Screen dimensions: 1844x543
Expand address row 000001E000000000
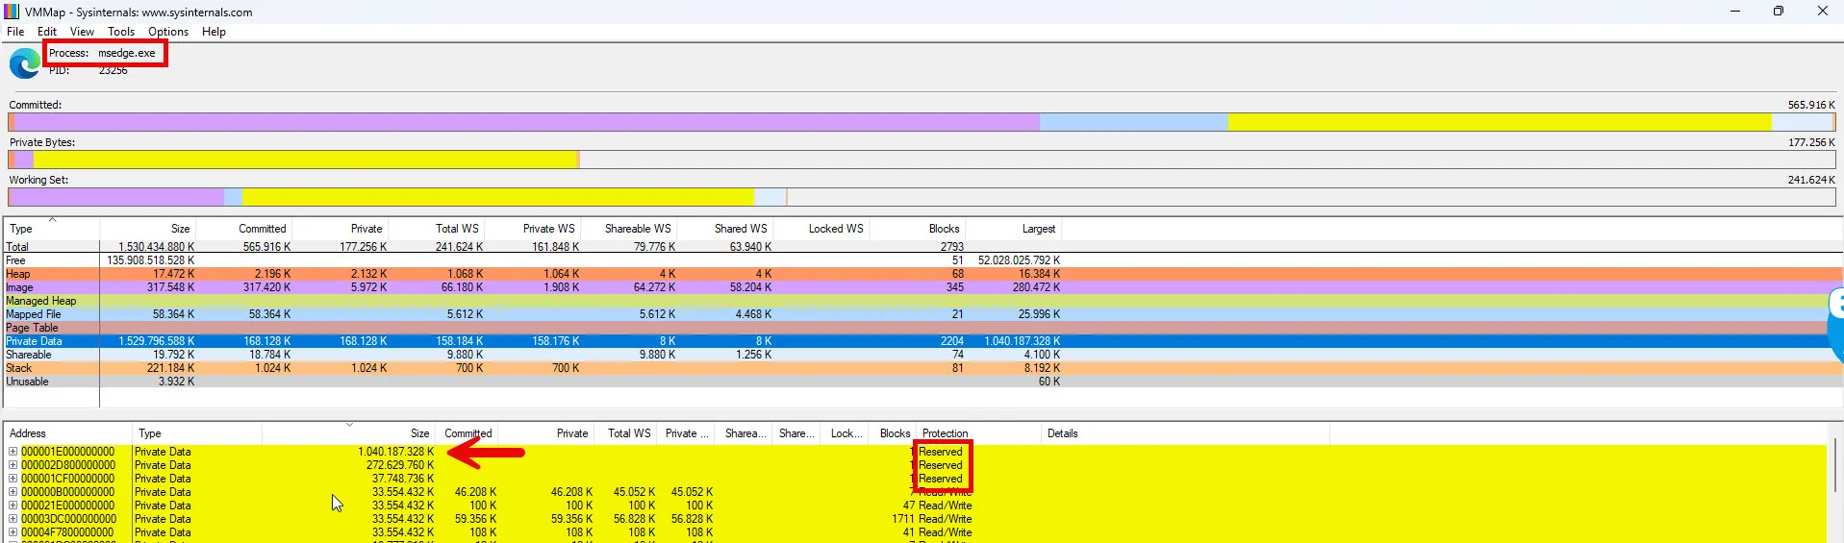(13, 452)
